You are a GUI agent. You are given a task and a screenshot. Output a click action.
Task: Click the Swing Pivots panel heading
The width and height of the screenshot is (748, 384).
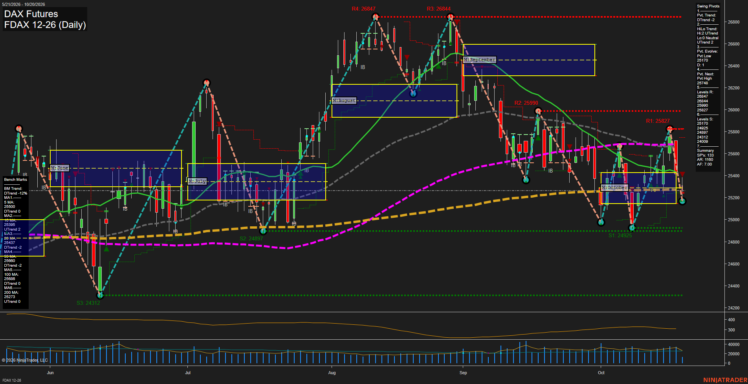(708, 6)
